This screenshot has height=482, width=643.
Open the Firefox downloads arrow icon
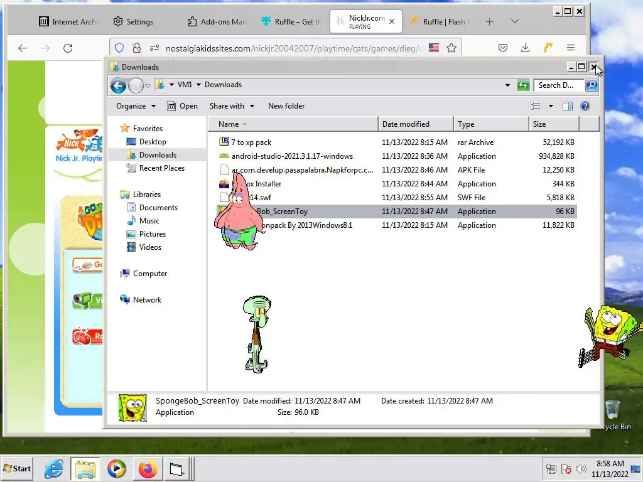pyautogui.click(x=525, y=48)
